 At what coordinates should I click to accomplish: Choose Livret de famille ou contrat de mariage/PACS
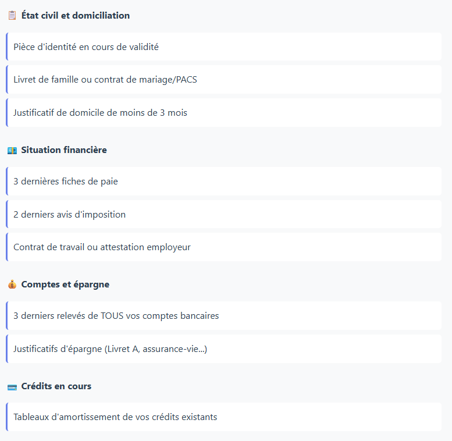[x=105, y=80]
